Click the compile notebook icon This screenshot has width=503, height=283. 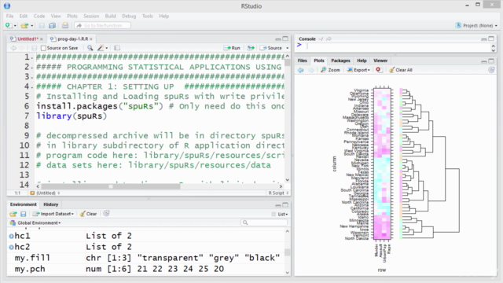(x=117, y=48)
